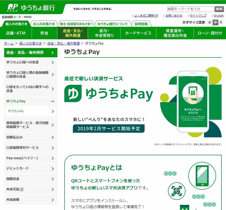Screen dimensions: 226x210
Task: Click chevron next to デビットカード
Action: 53,169
